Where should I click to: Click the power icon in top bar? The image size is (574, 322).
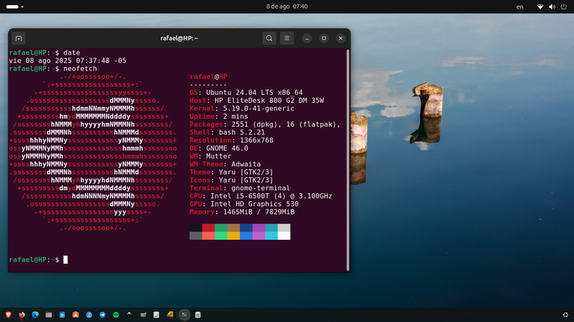[564, 7]
